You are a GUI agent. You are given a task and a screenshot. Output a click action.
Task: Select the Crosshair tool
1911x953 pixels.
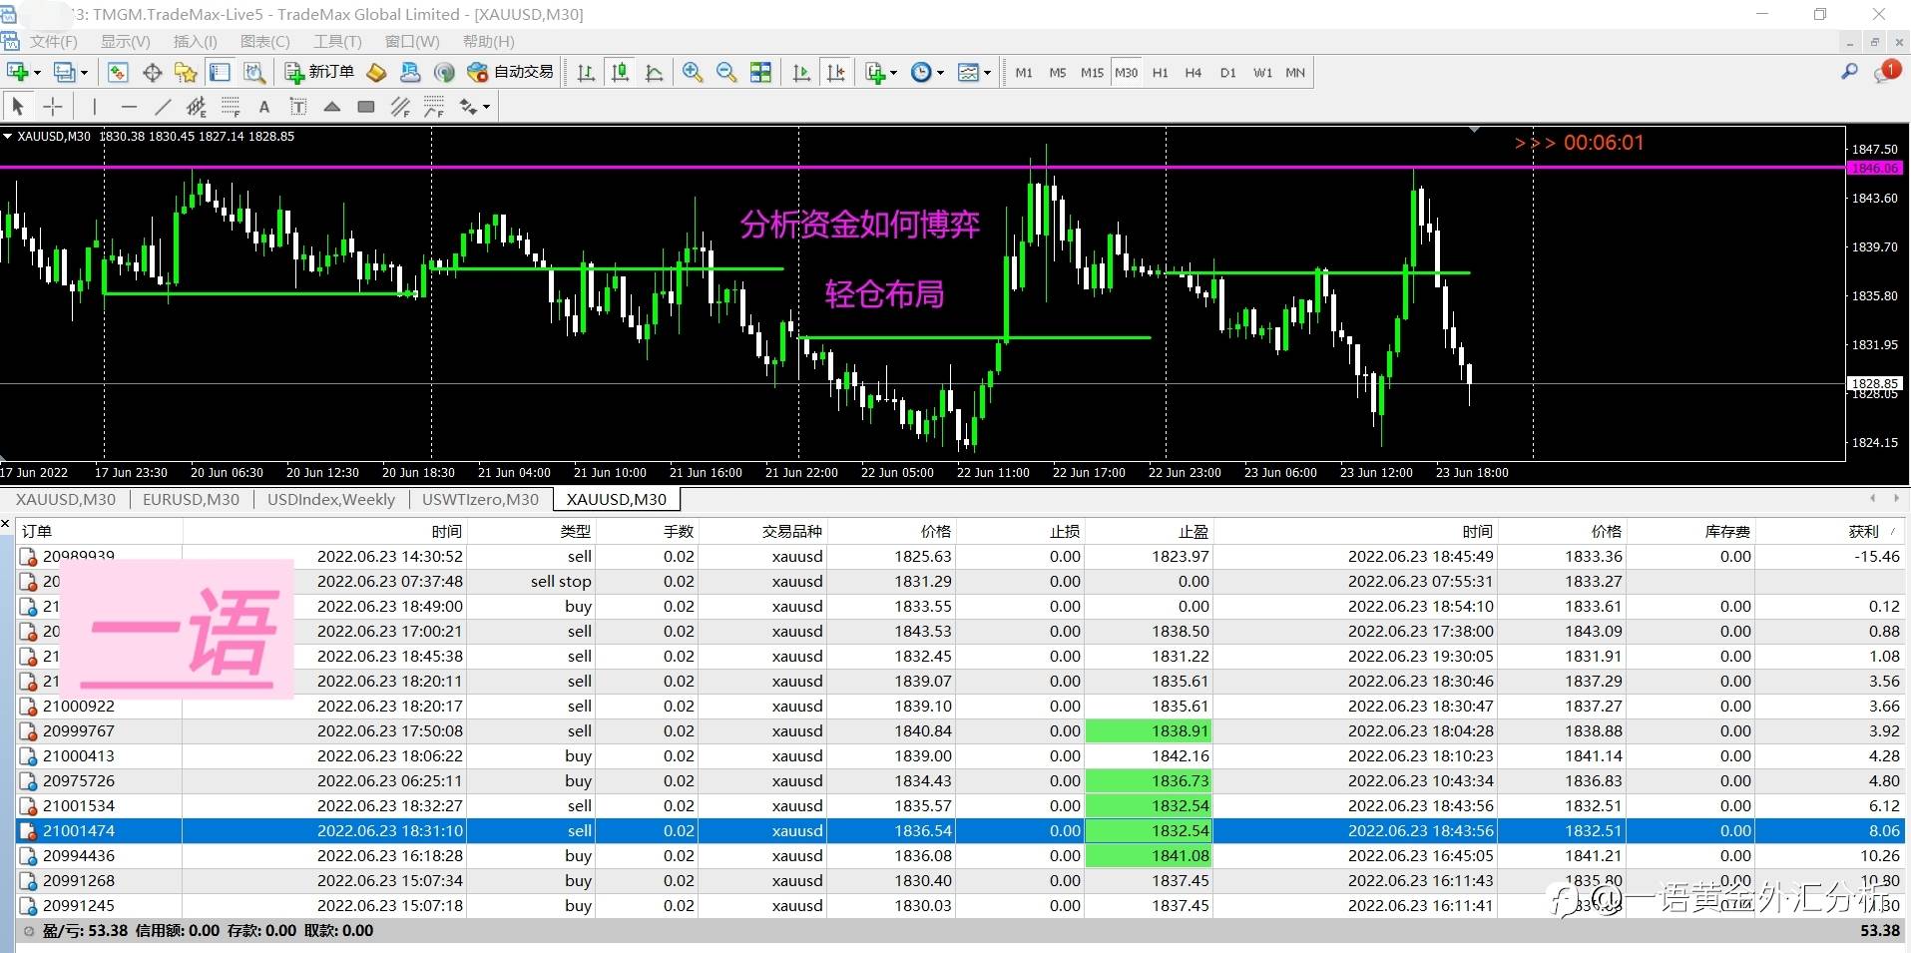coord(53,107)
